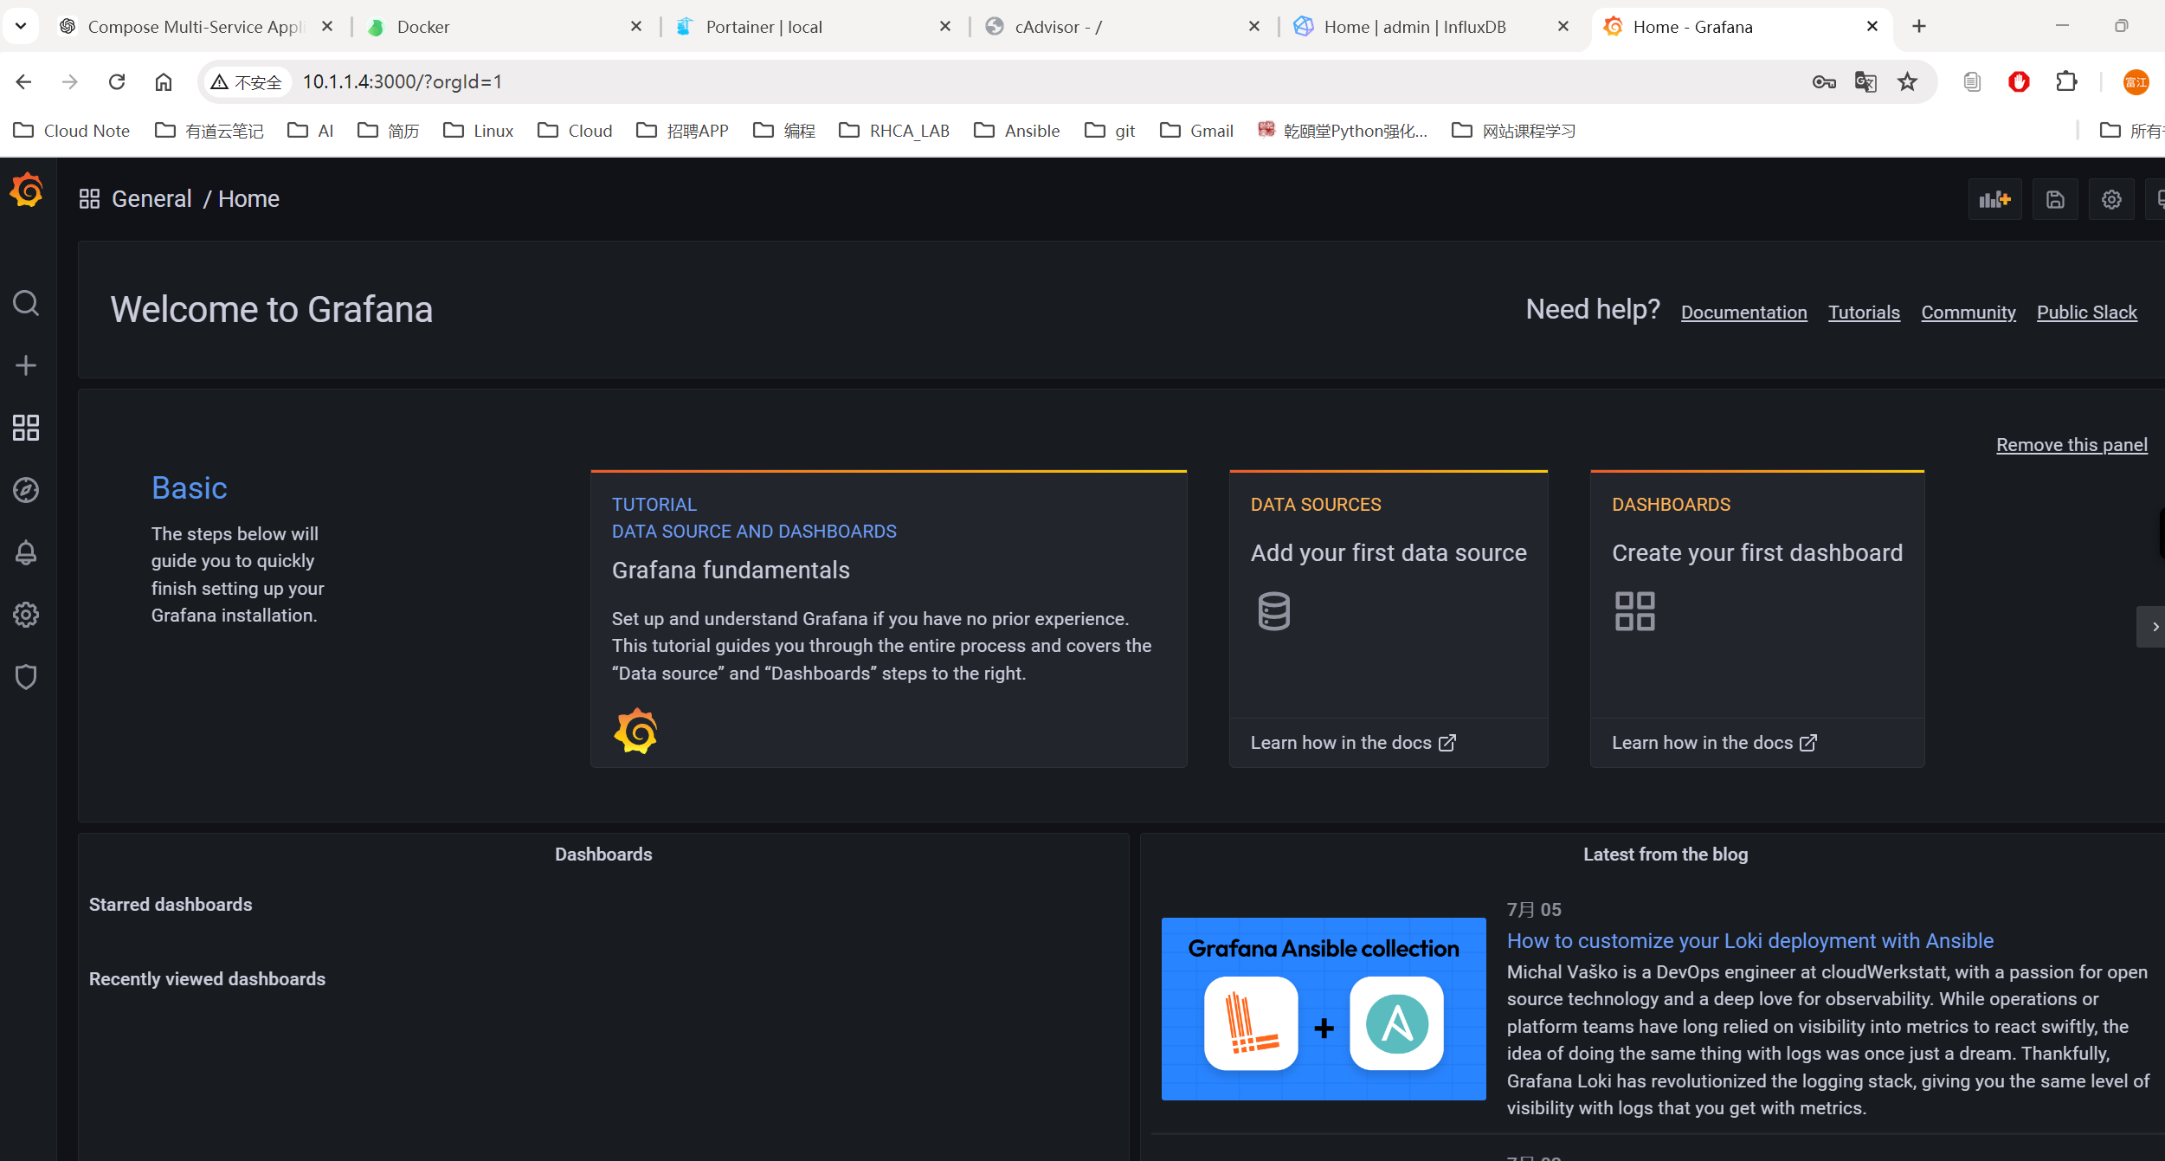Click the Add panel toolbar icon
2165x1161 pixels.
(1994, 200)
